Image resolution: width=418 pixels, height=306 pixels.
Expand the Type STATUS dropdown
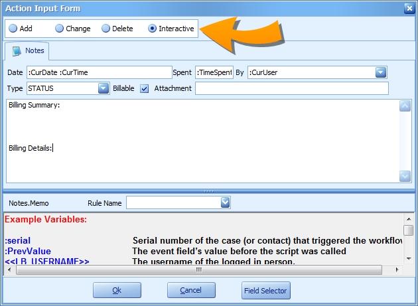tap(104, 88)
